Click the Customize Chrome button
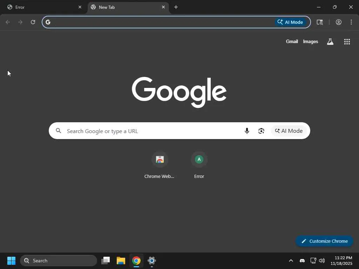Screen dimensions: 359x269 tap(324, 241)
